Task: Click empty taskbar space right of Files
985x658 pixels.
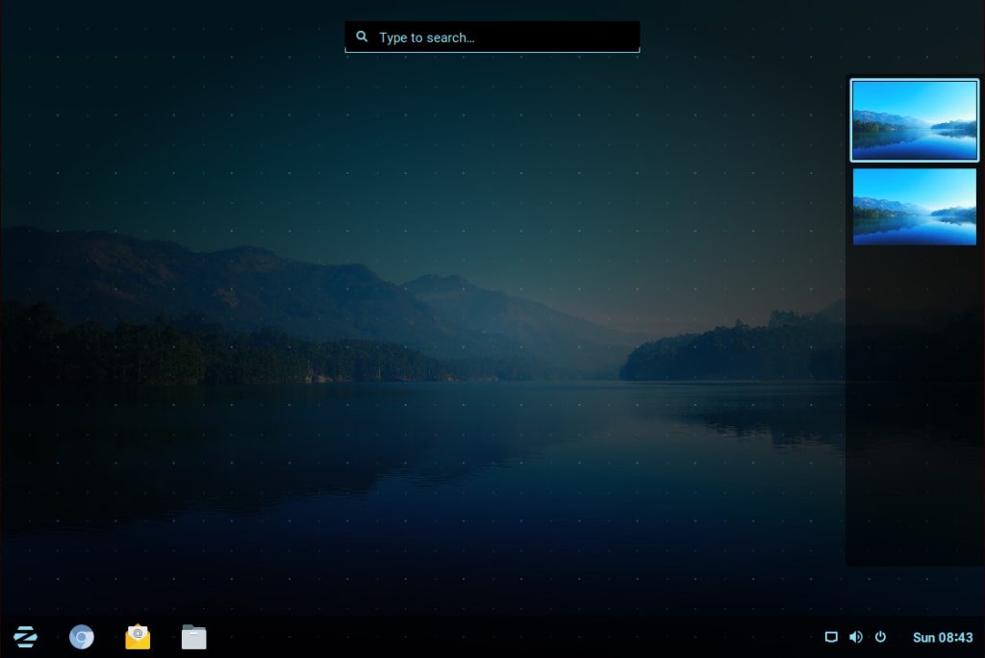Action: (x=481, y=637)
